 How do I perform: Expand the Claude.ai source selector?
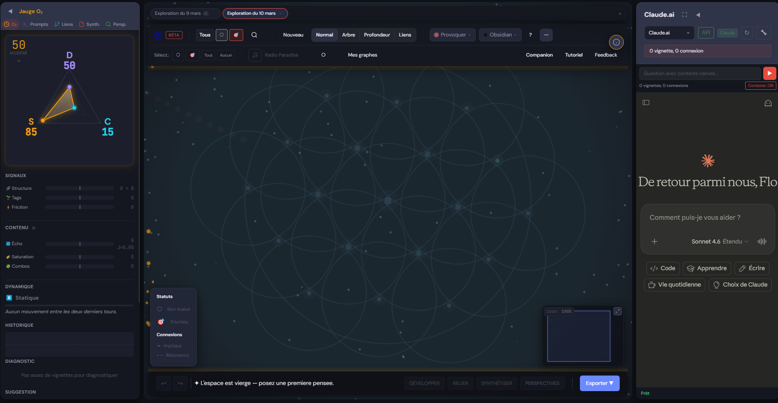point(669,33)
